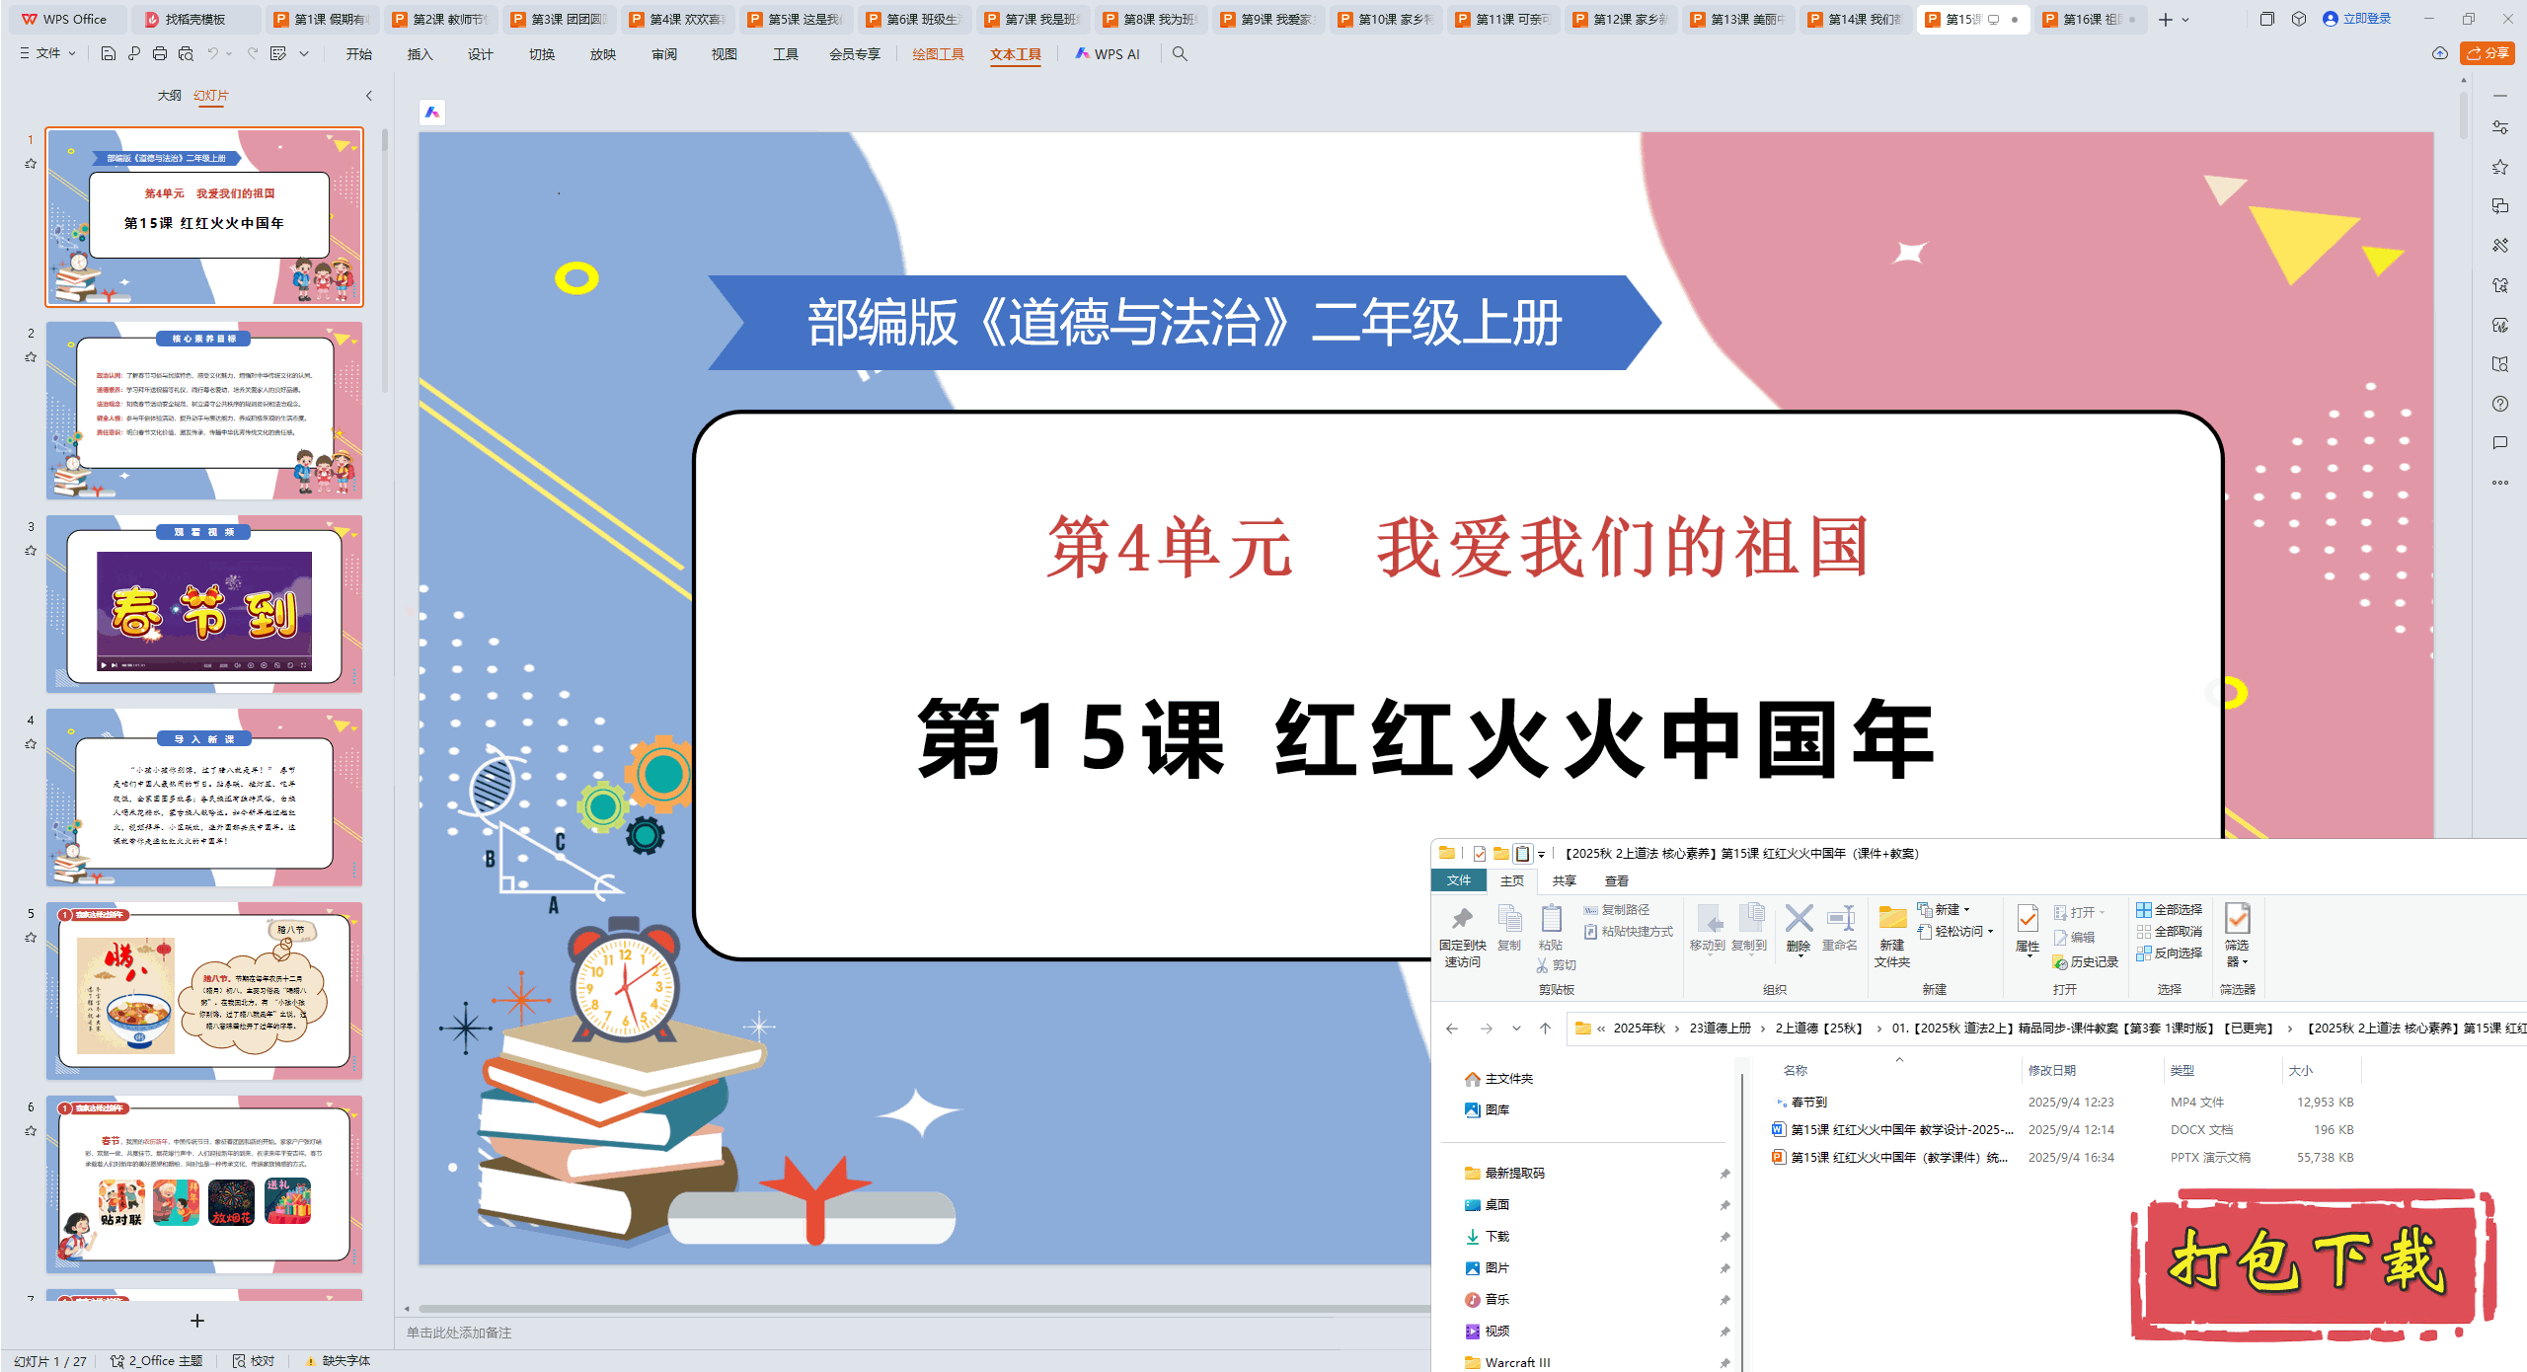Click the horizontal scrollbar below the slide

918,1309
